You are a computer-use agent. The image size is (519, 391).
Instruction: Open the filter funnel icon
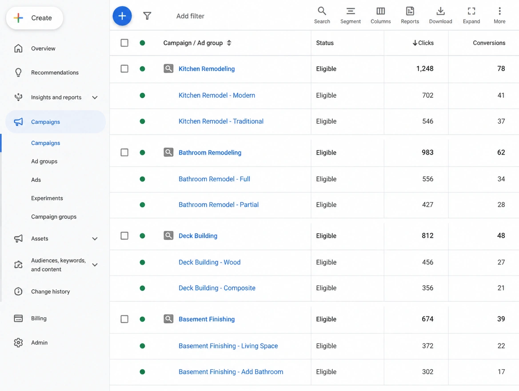(x=147, y=16)
